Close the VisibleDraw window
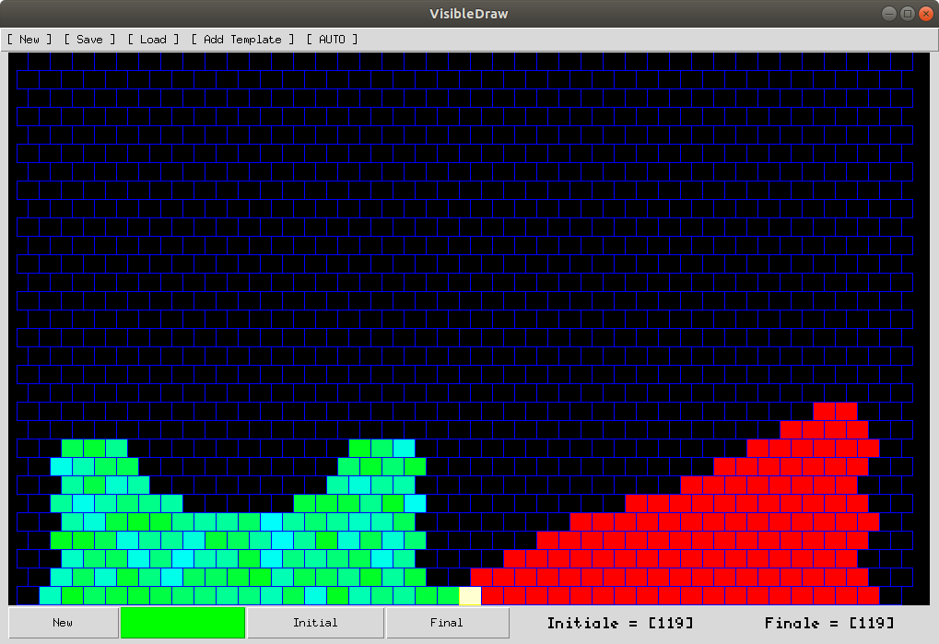This screenshot has height=644, width=939. (924, 13)
